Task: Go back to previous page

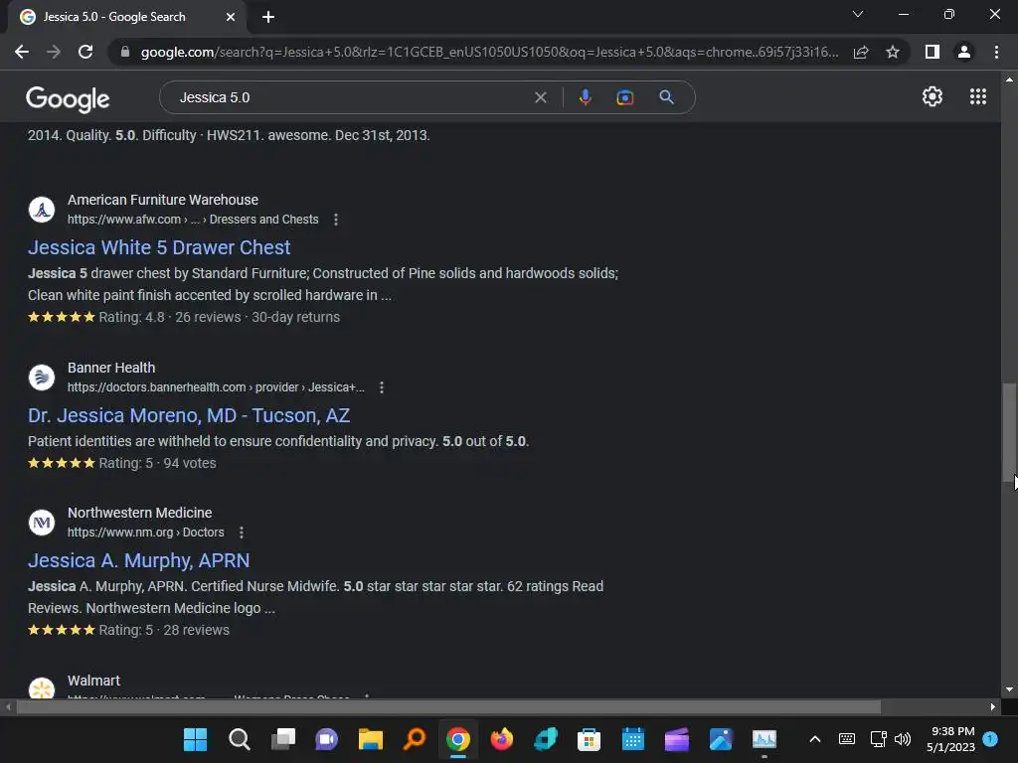Action: (22, 52)
